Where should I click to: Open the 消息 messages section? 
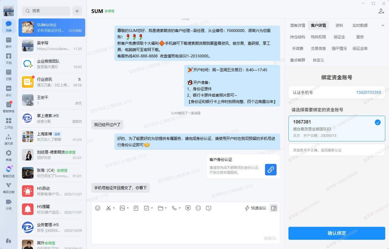pos(9,26)
